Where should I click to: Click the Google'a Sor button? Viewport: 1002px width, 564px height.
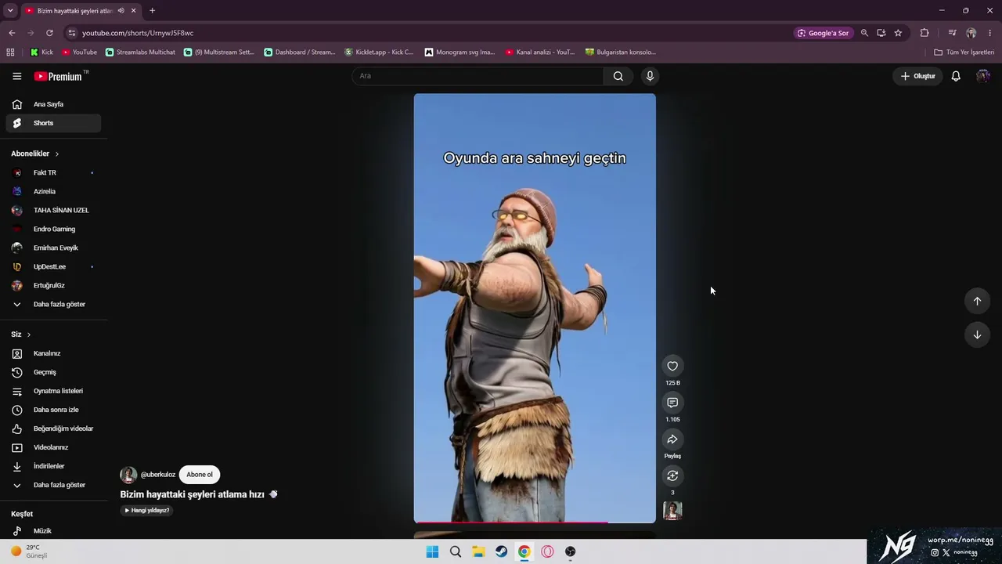(824, 33)
